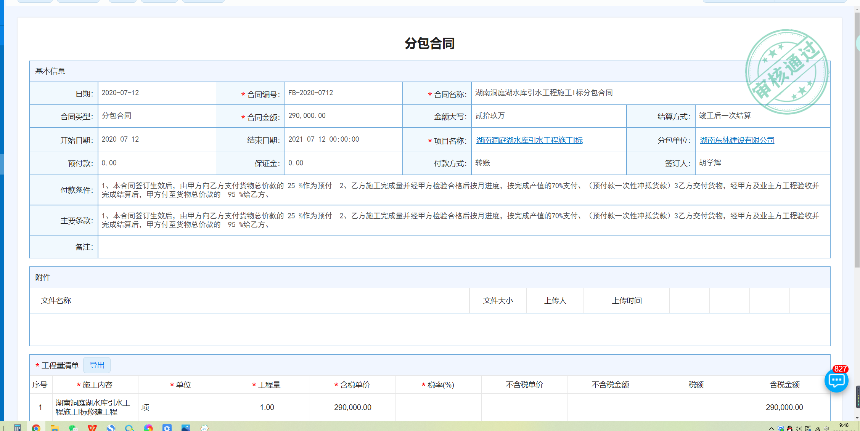
Task: Open 湖南东林建设有限公司 subcontractor link
Action: (737, 140)
